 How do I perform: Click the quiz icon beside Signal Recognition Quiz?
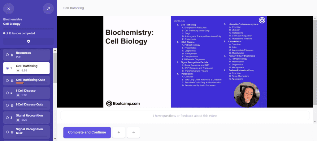pyautogui.click(x=12, y=132)
